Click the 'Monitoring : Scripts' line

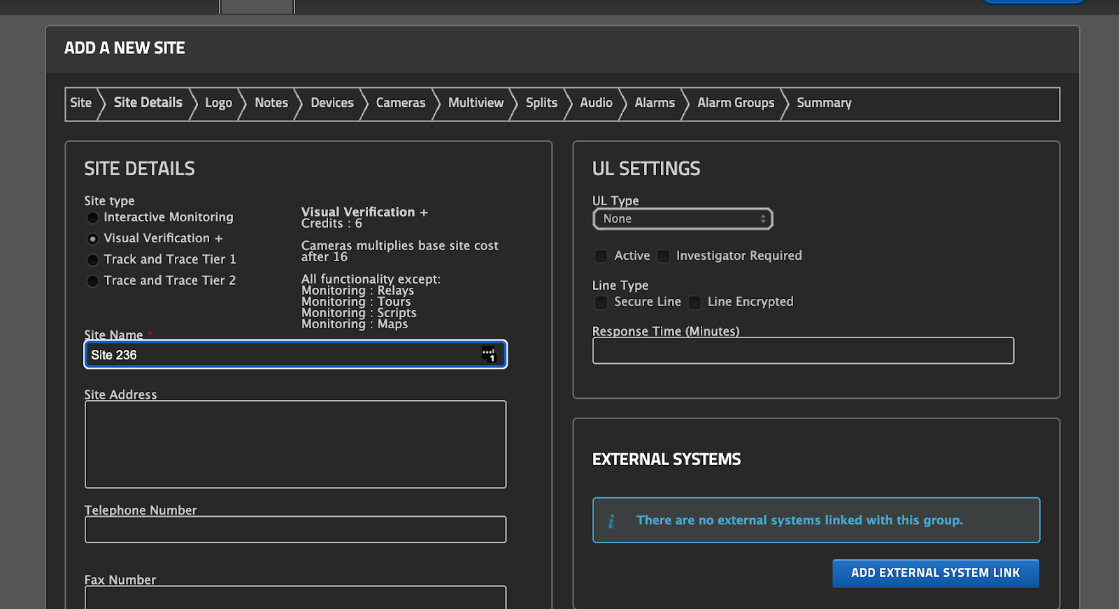coord(359,313)
